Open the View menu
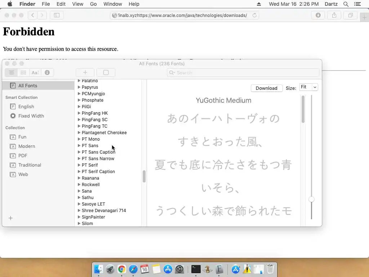 78,4
